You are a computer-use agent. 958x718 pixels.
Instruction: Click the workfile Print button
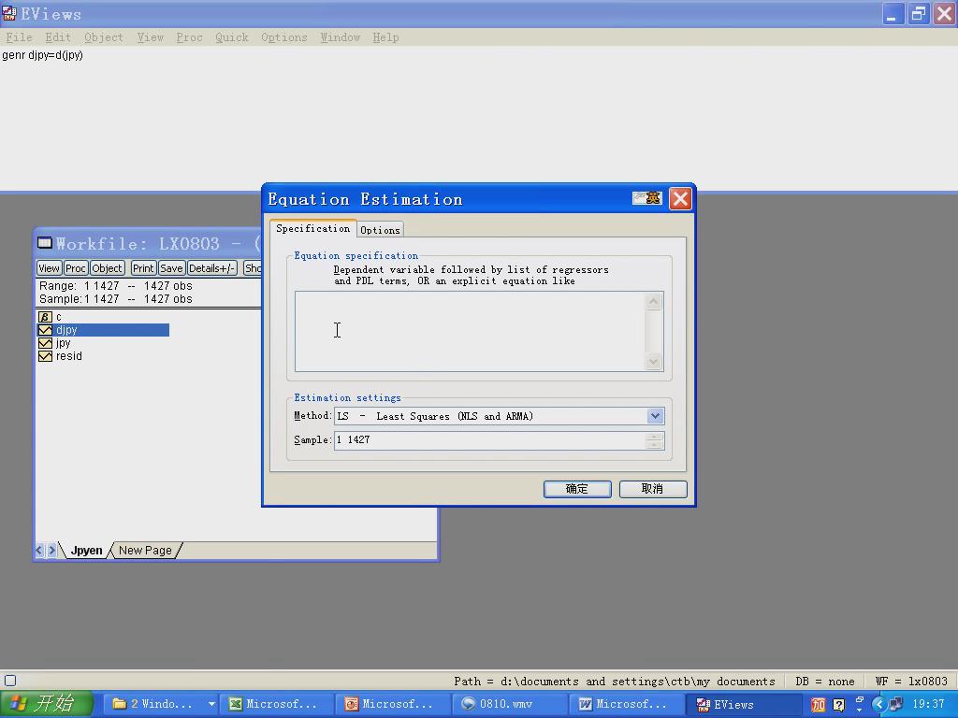(x=143, y=268)
